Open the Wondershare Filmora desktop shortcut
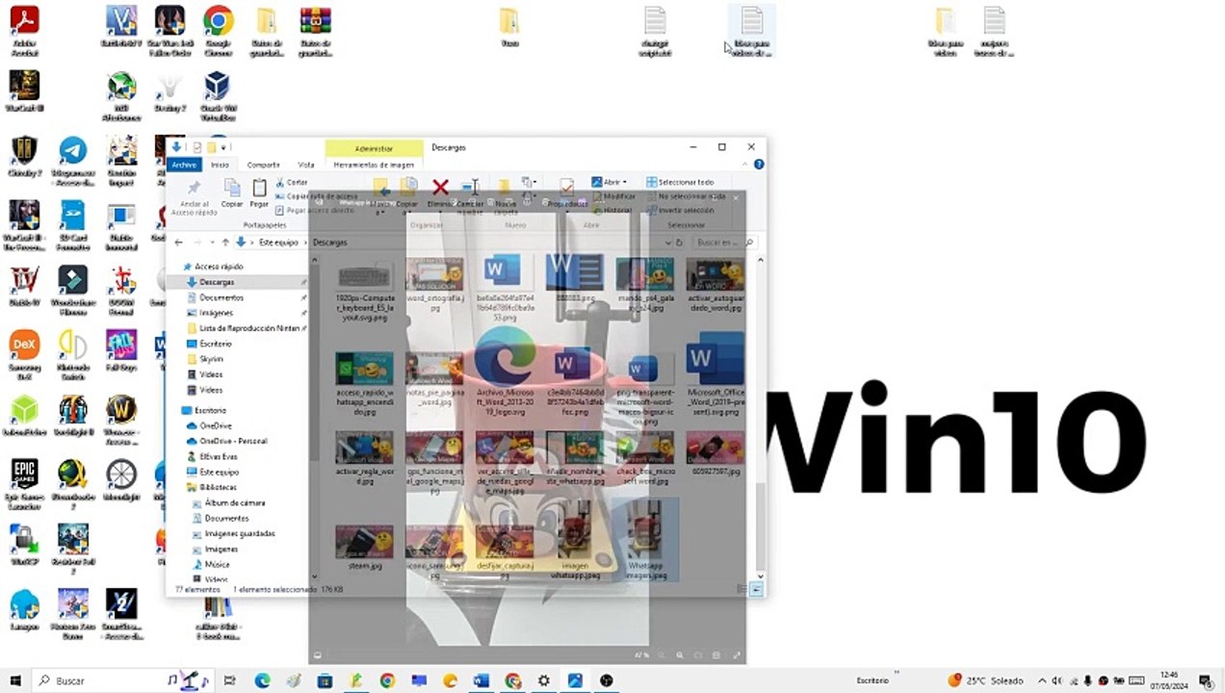The height and width of the screenshot is (693, 1225). click(72, 291)
